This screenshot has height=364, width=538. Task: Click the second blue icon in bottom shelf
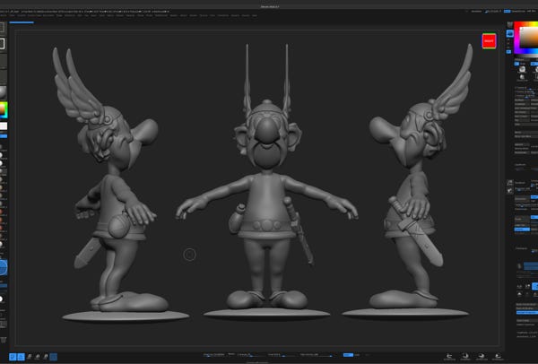click(x=21, y=357)
